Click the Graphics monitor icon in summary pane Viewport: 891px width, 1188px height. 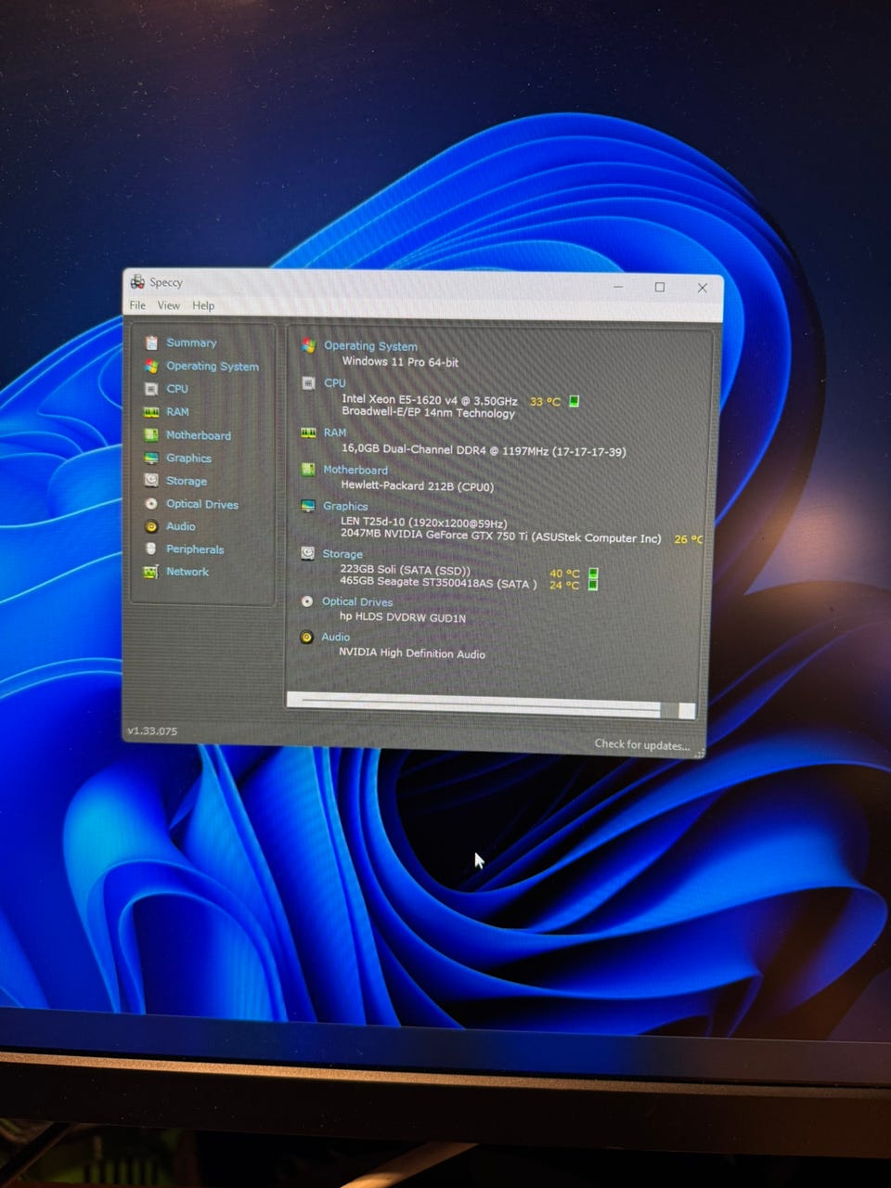[x=308, y=506]
